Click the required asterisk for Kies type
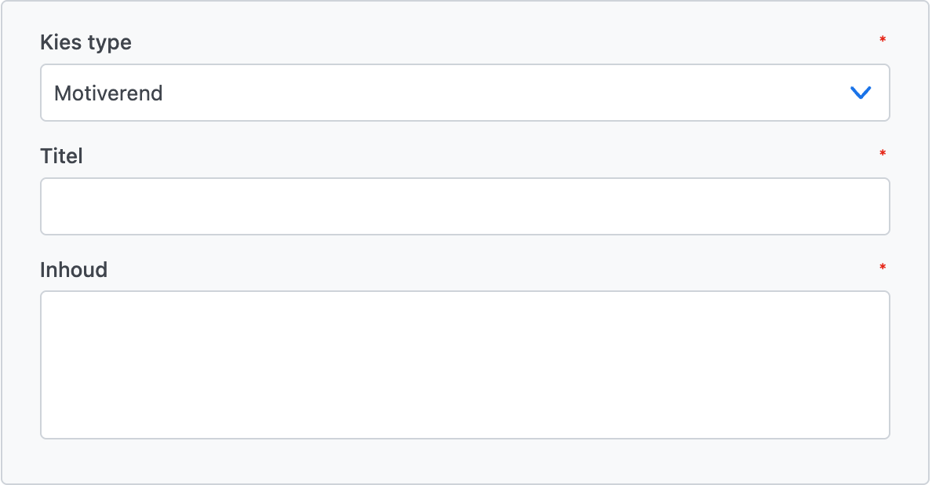932x485 pixels. click(x=883, y=40)
